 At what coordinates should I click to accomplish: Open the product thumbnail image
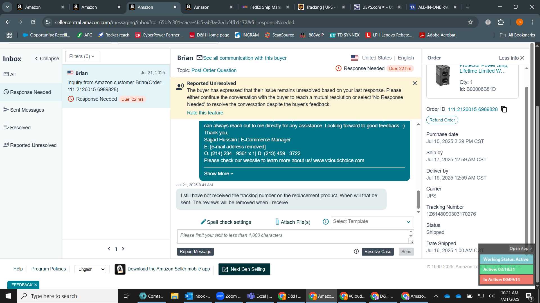442,75
